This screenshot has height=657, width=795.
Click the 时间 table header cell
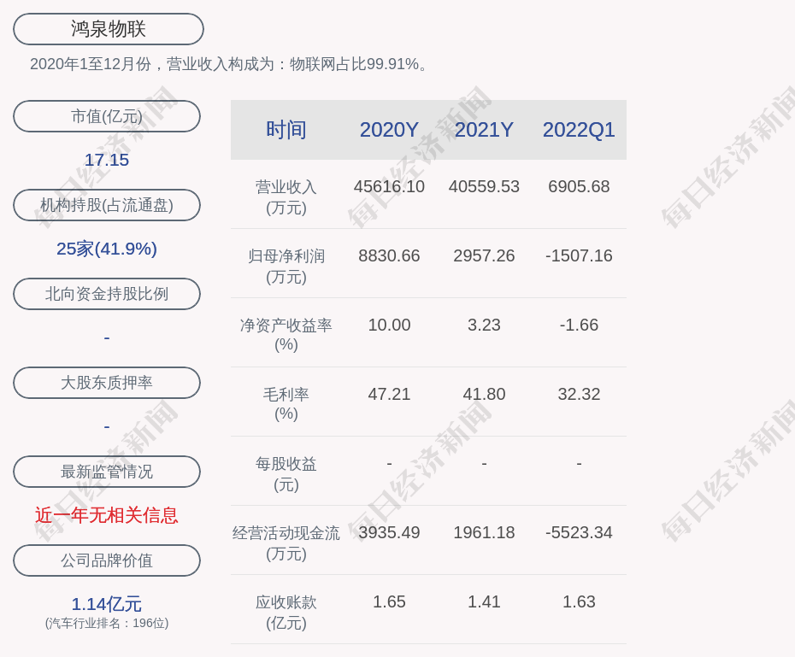(286, 130)
